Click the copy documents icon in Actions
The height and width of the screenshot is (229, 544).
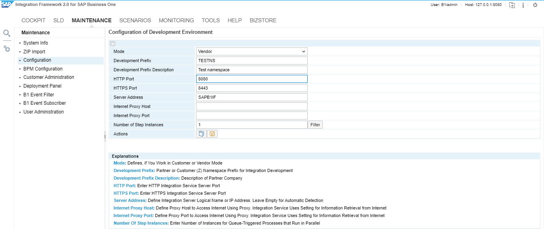pos(201,134)
